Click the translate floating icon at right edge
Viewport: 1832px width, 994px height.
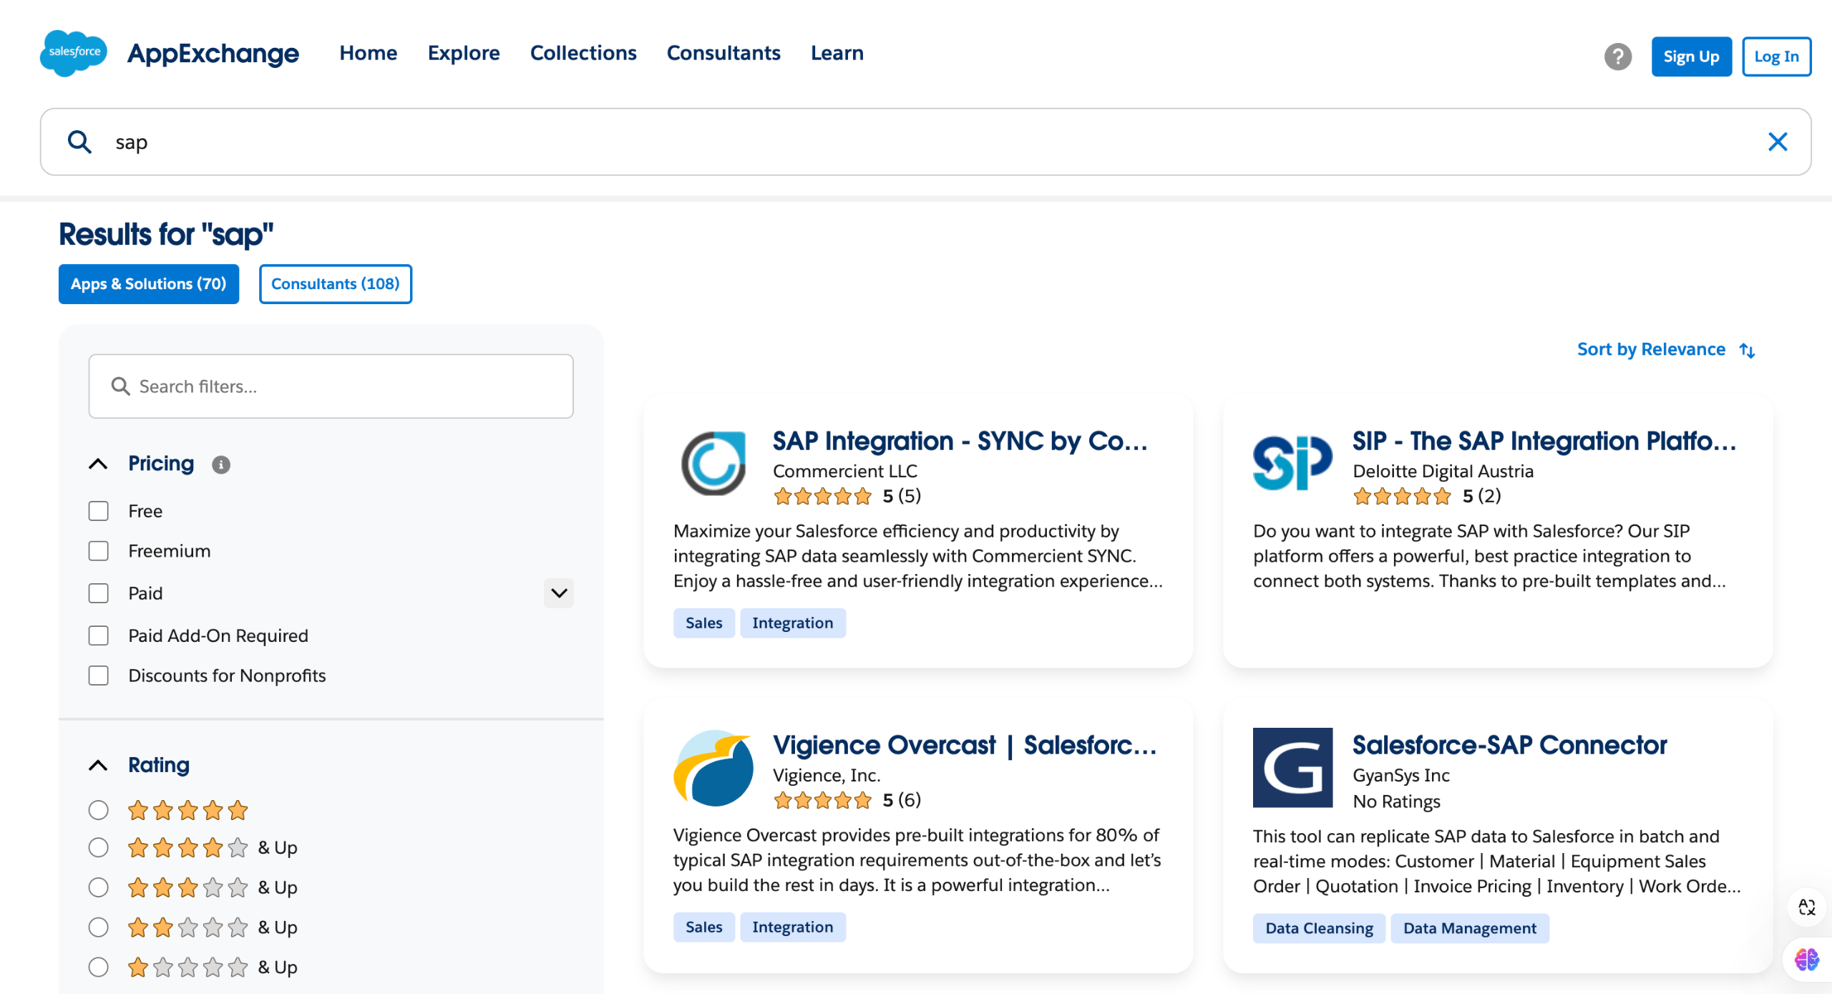(x=1806, y=907)
